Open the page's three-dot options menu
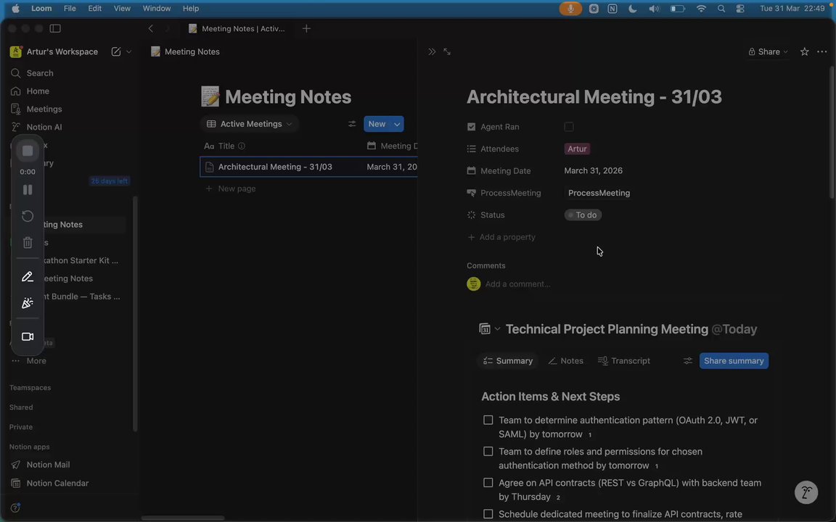836x522 pixels. tap(821, 51)
